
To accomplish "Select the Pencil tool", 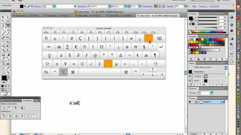I will tap(8, 34).
